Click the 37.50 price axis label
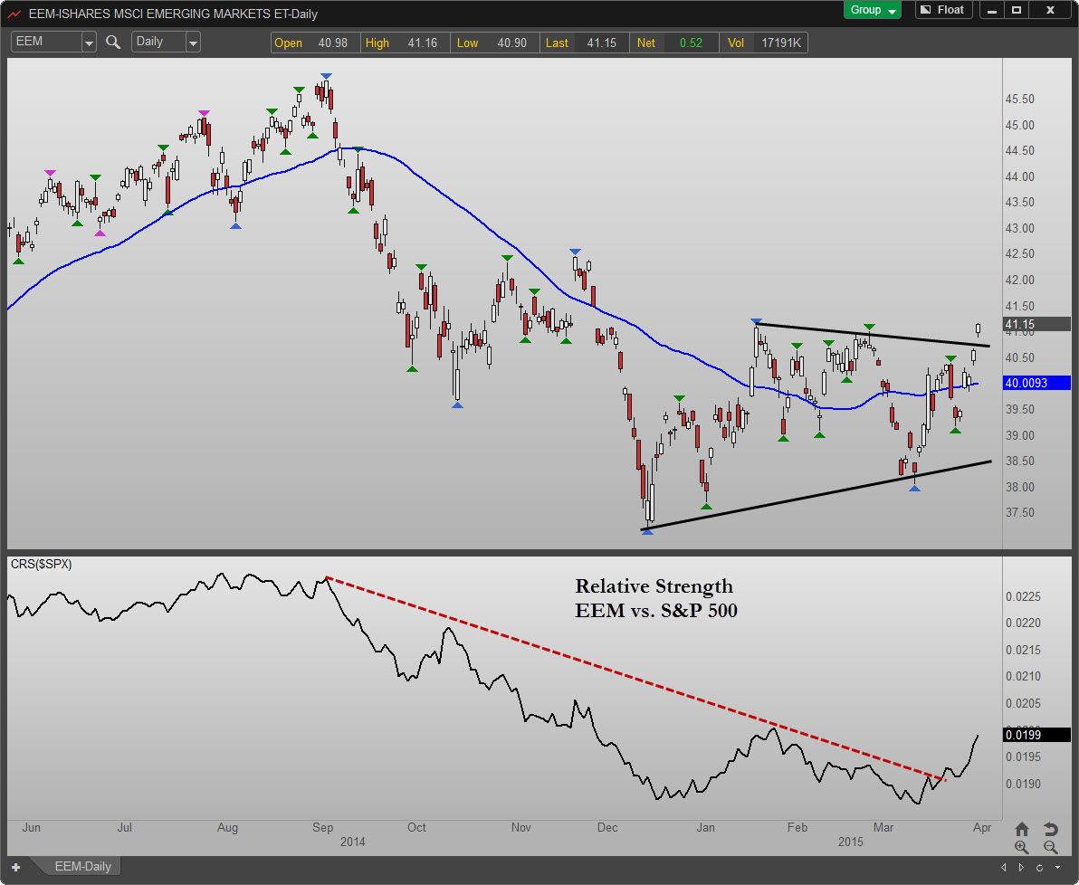1079x885 pixels. point(1020,513)
